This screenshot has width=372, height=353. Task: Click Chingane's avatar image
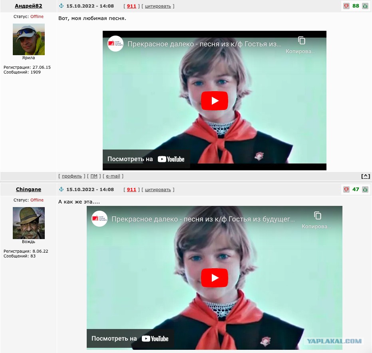(x=29, y=223)
